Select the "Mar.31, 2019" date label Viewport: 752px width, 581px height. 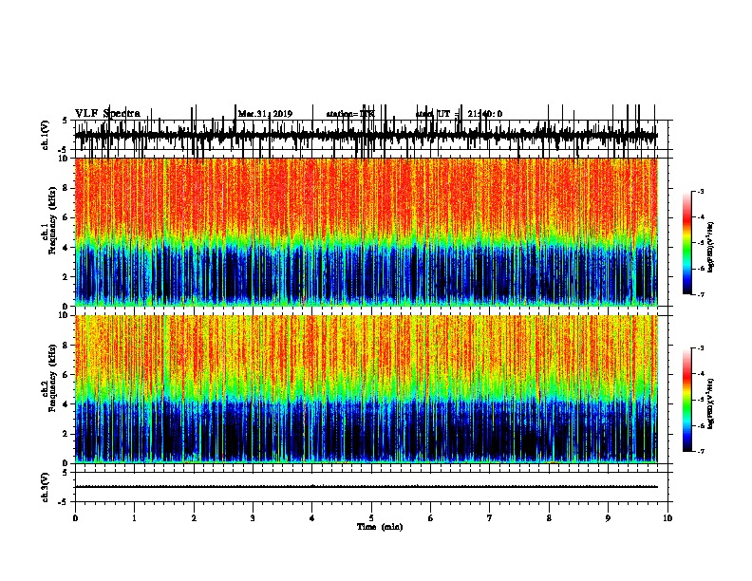[265, 114]
